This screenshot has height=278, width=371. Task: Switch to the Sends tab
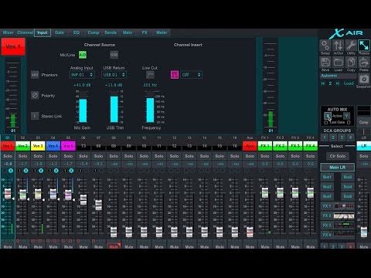click(x=111, y=32)
